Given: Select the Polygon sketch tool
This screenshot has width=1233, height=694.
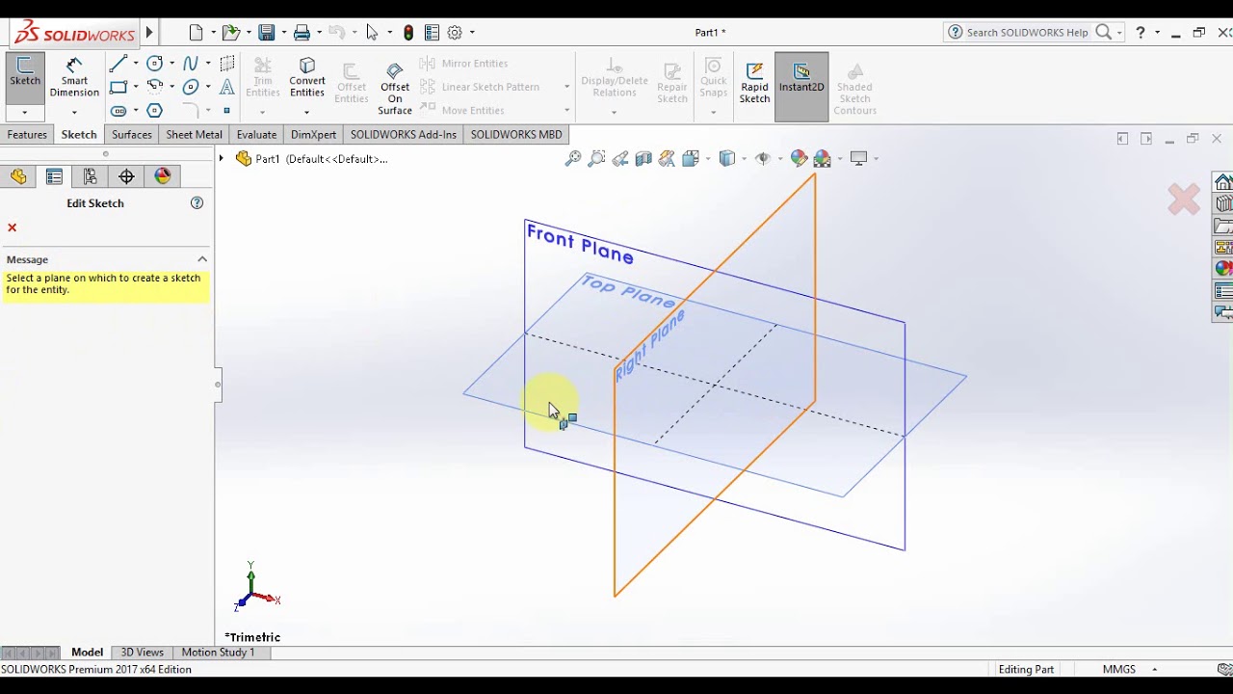Looking at the screenshot, I should pos(155,110).
